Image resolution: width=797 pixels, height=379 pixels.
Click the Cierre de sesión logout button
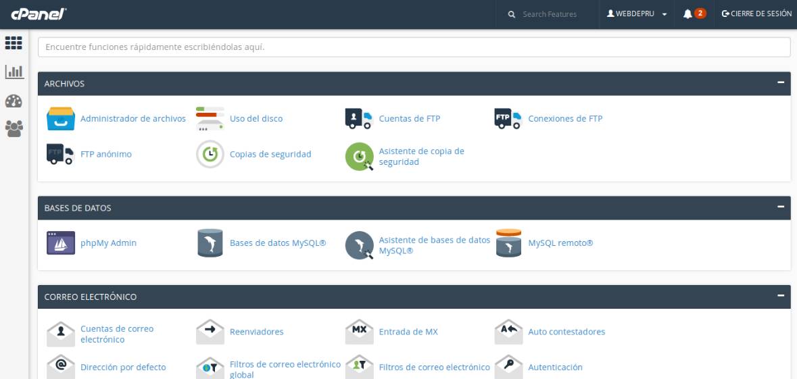[x=756, y=14]
